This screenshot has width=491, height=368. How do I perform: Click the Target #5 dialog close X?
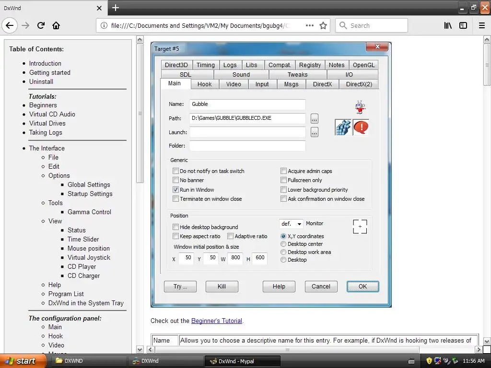(377, 46)
